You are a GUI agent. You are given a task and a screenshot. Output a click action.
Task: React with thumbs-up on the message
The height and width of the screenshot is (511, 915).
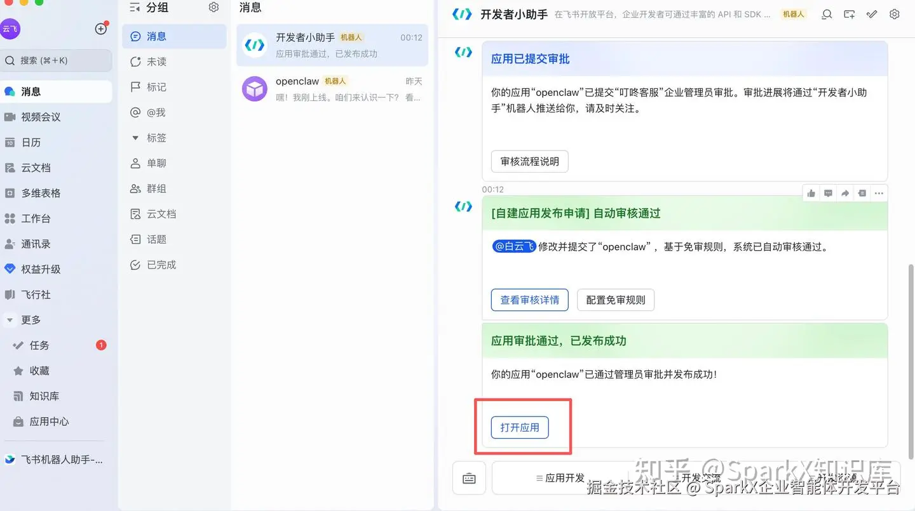point(811,193)
